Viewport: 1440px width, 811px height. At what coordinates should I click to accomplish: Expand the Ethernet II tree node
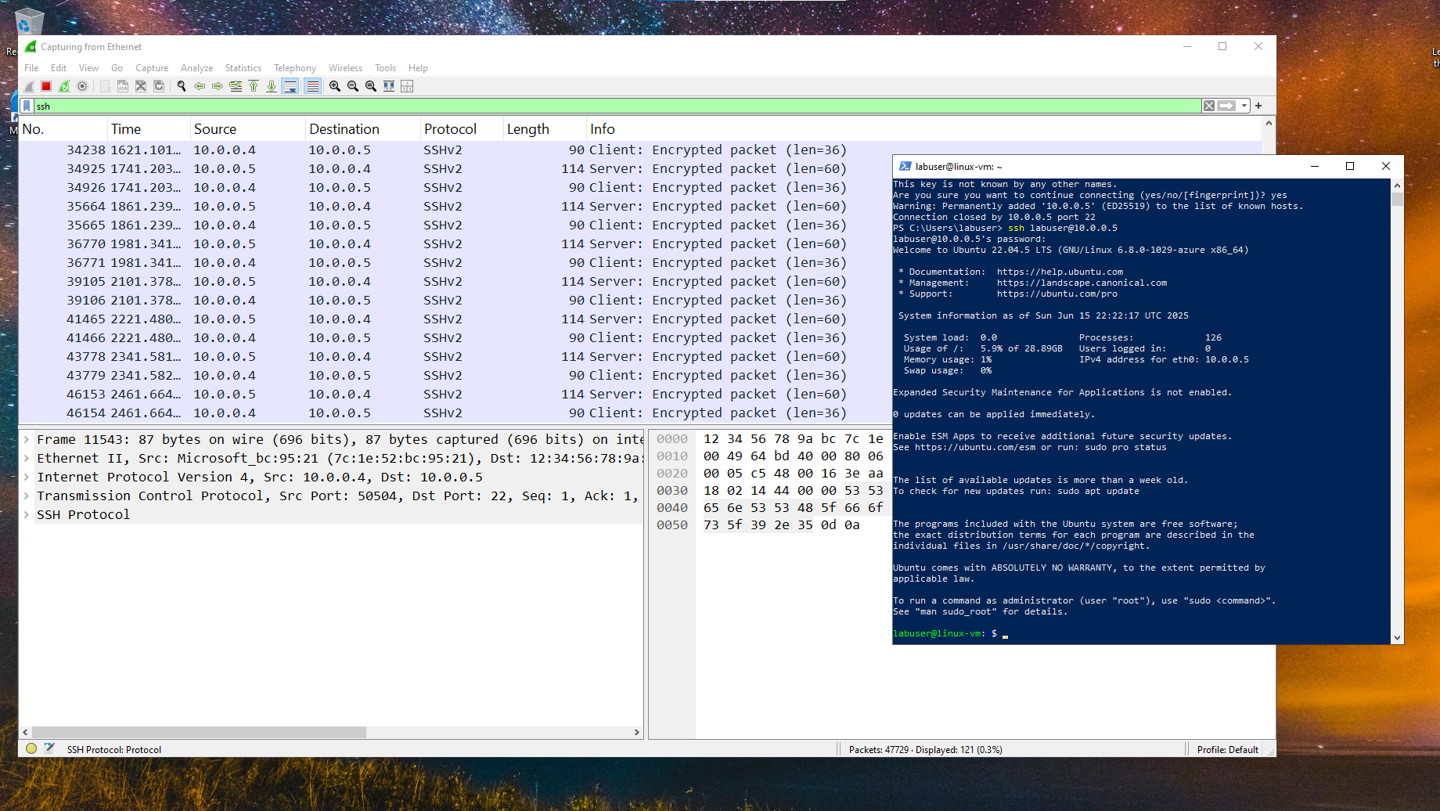27,459
